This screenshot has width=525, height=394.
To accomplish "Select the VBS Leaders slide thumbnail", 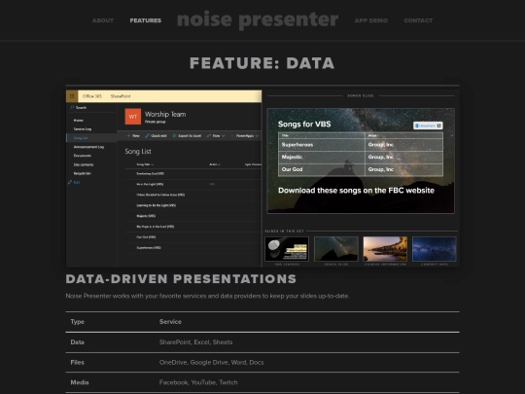I will [287, 249].
